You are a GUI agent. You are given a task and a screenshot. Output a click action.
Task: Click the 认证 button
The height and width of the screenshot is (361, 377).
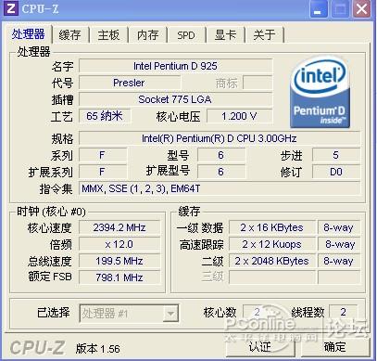point(260,347)
